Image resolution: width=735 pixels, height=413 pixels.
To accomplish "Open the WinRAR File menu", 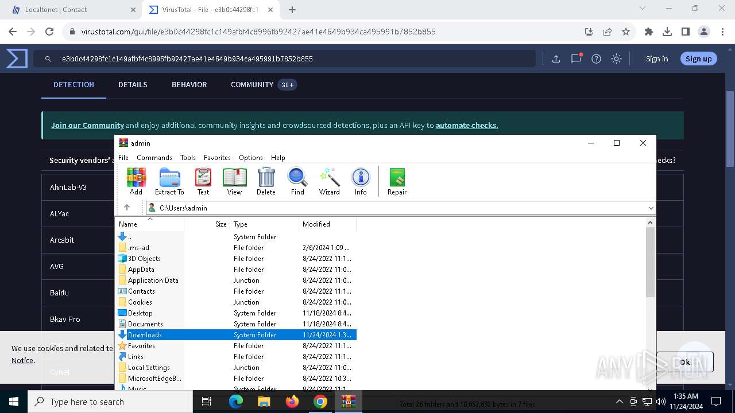I will coord(123,157).
